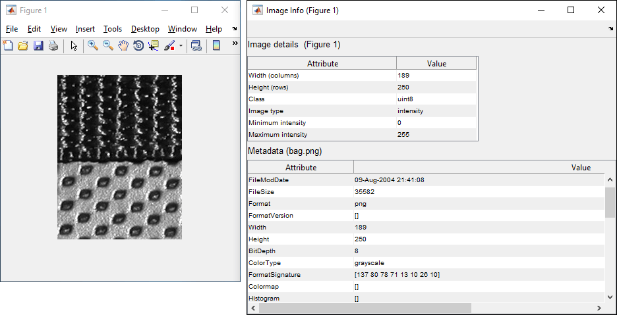This screenshot has height=315, width=617.
Task: Maximize the Figure 1 window
Action: coord(194,11)
